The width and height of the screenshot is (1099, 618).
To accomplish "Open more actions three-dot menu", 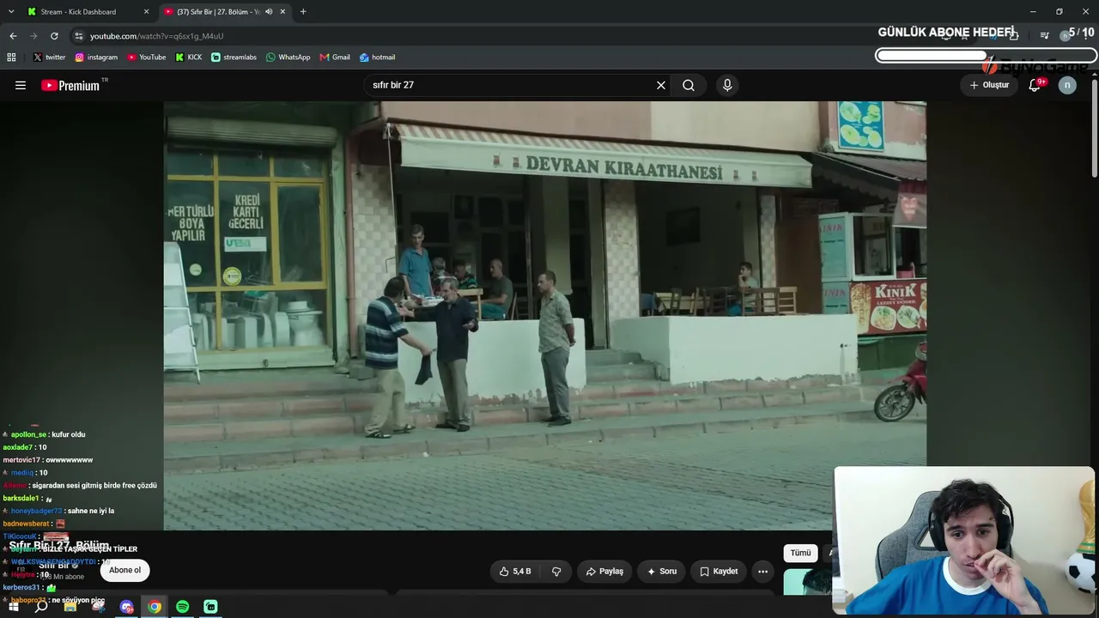I will (762, 572).
